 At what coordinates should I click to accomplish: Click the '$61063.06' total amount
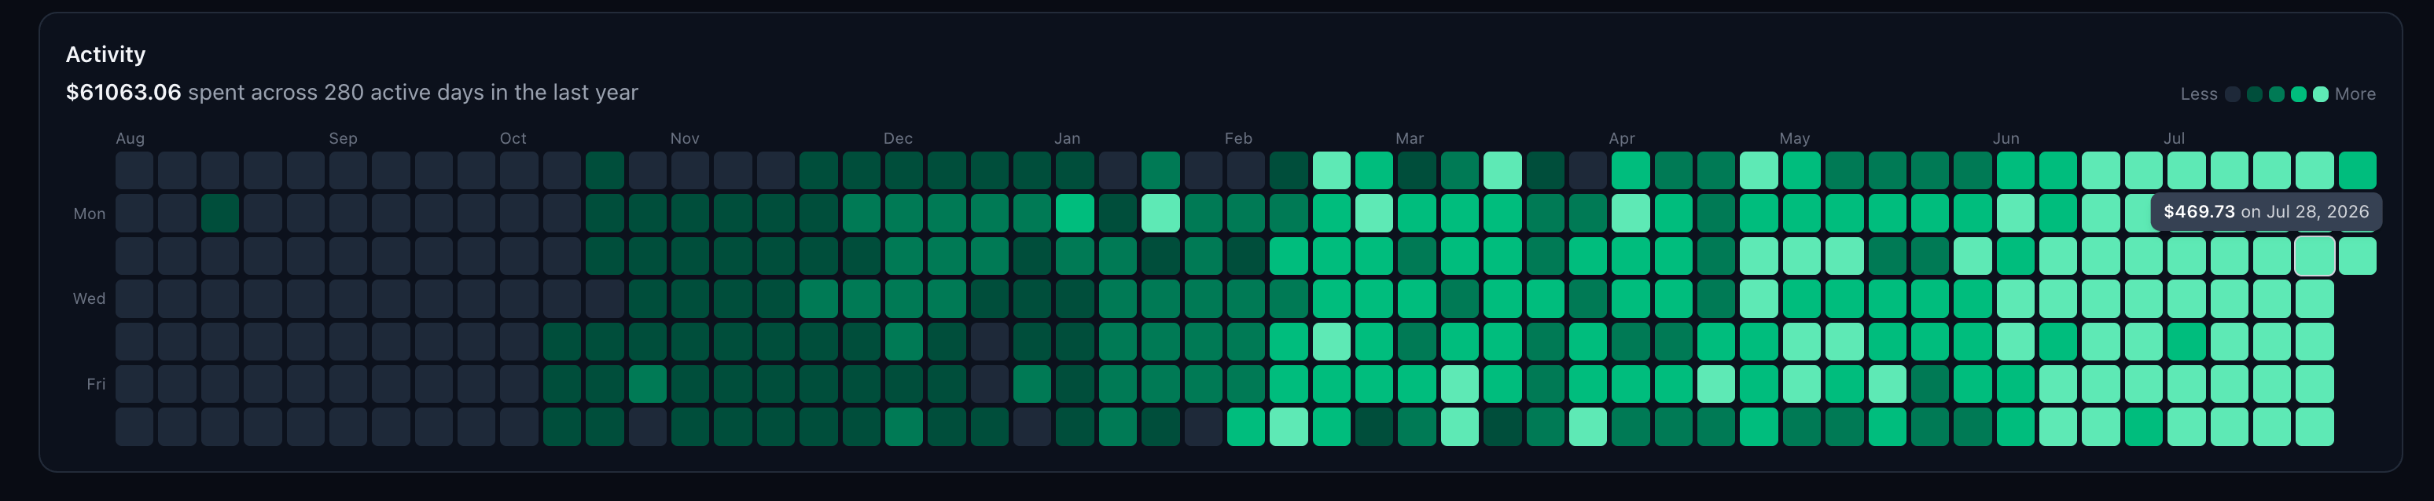coord(123,93)
